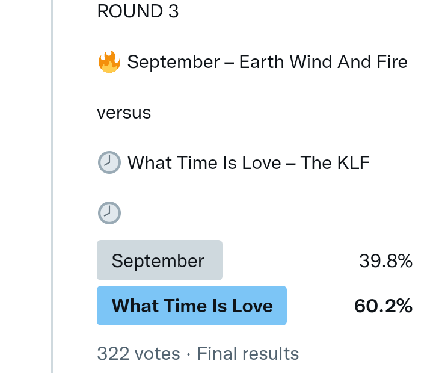Image resolution: width=433 pixels, height=373 pixels.
Task: Click the 39.8% result figure
Action: (x=385, y=260)
